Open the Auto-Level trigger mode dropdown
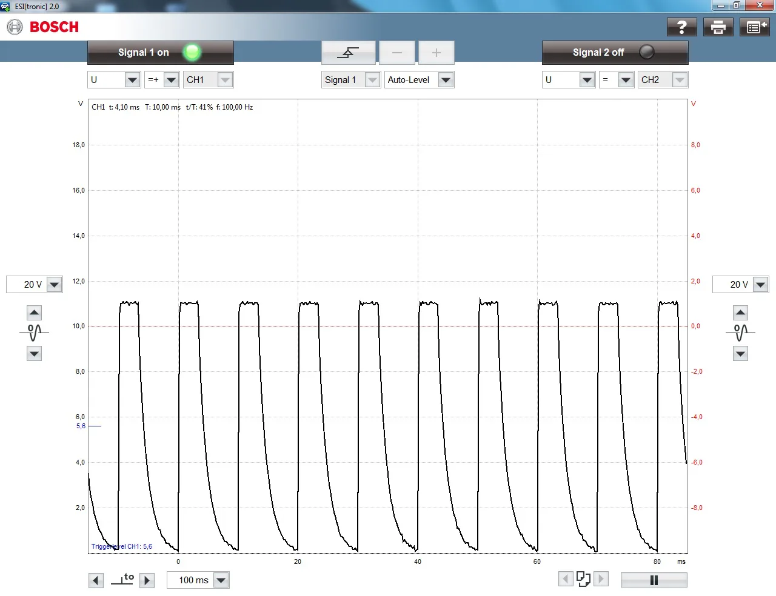Screen dimensions: 776x596 click(x=446, y=80)
